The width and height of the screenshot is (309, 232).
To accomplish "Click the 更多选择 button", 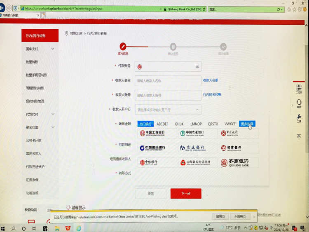I will click(247, 124).
